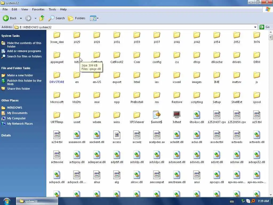Open the View menu
Screen dimensions: 273x205
[x=25, y=9]
